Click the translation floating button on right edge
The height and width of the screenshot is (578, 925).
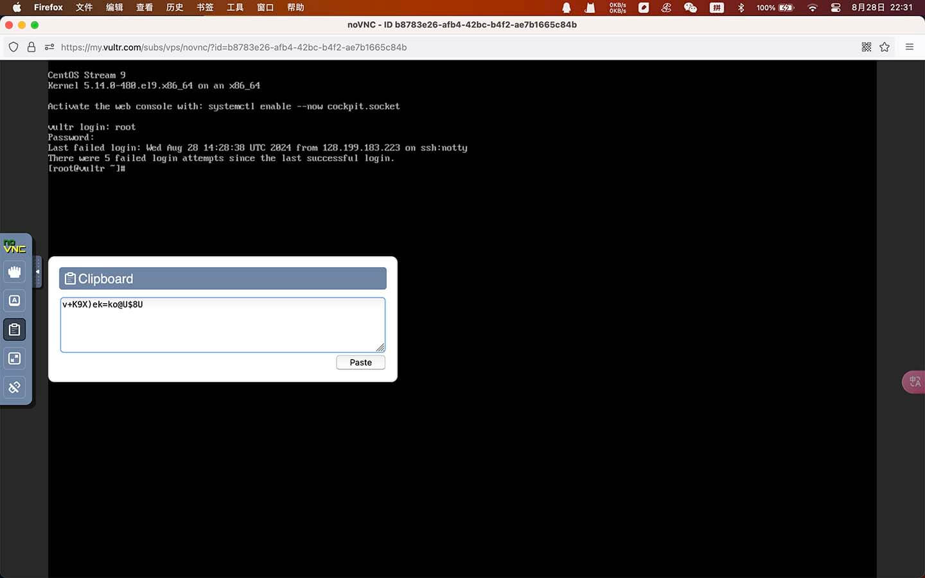(914, 381)
